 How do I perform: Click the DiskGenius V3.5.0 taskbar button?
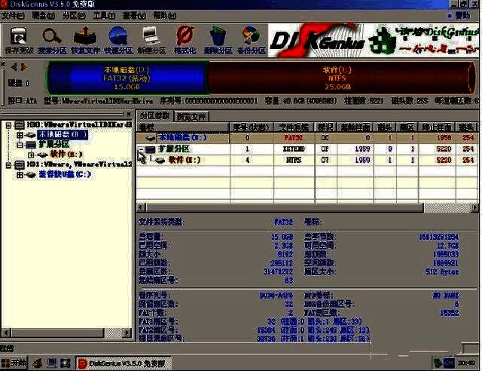[x=124, y=363]
